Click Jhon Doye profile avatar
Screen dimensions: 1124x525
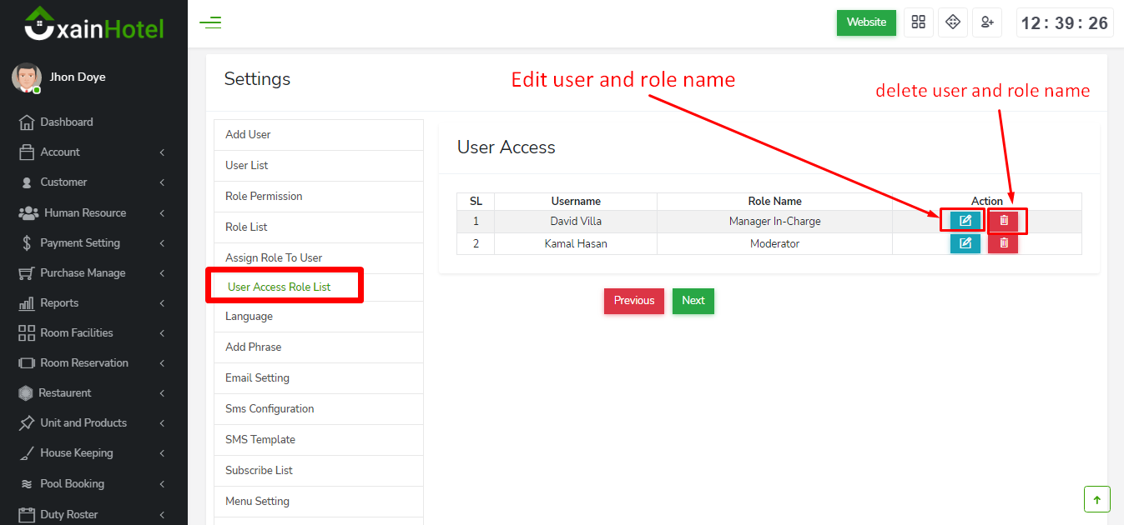(x=27, y=77)
